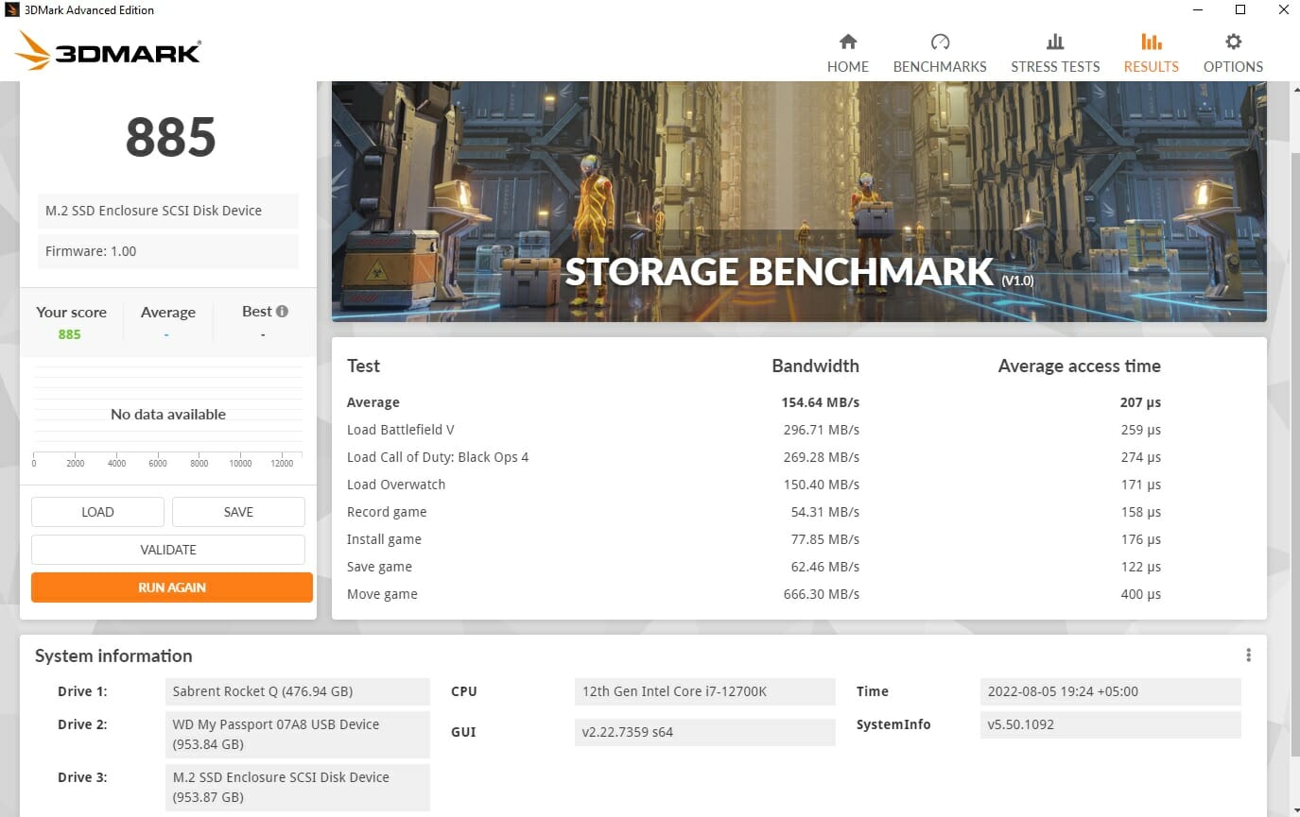Click the Average score label

click(168, 313)
